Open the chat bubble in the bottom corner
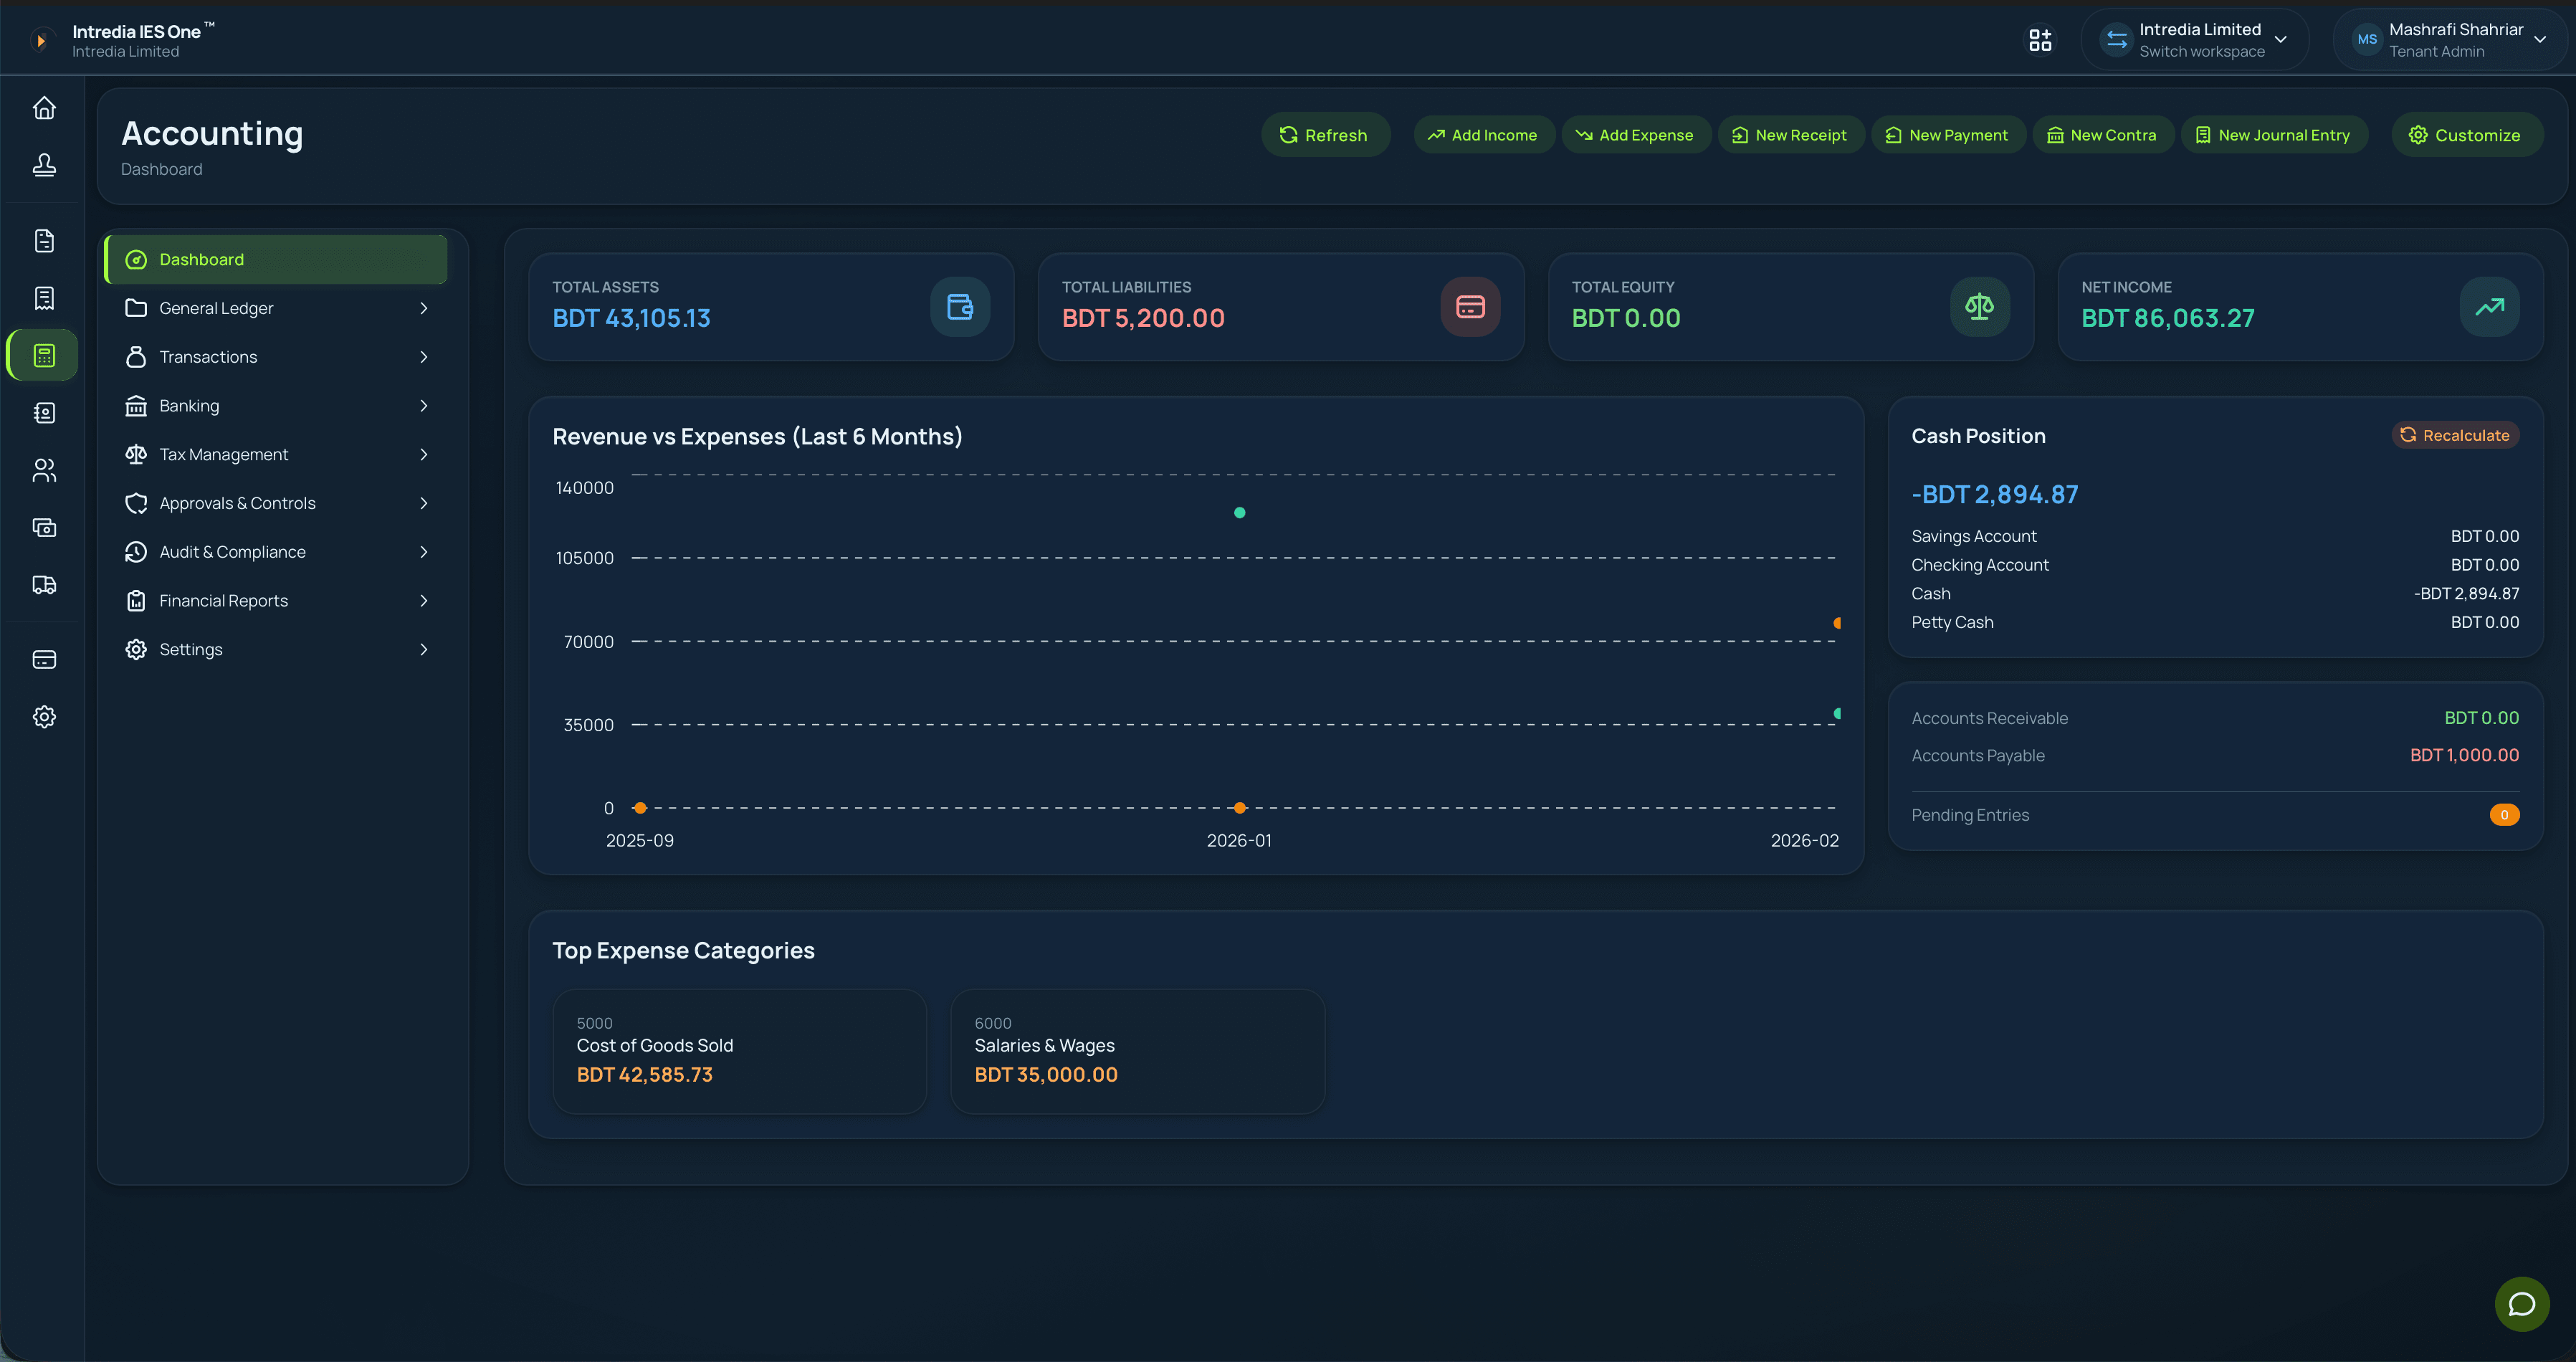 2522,1304
